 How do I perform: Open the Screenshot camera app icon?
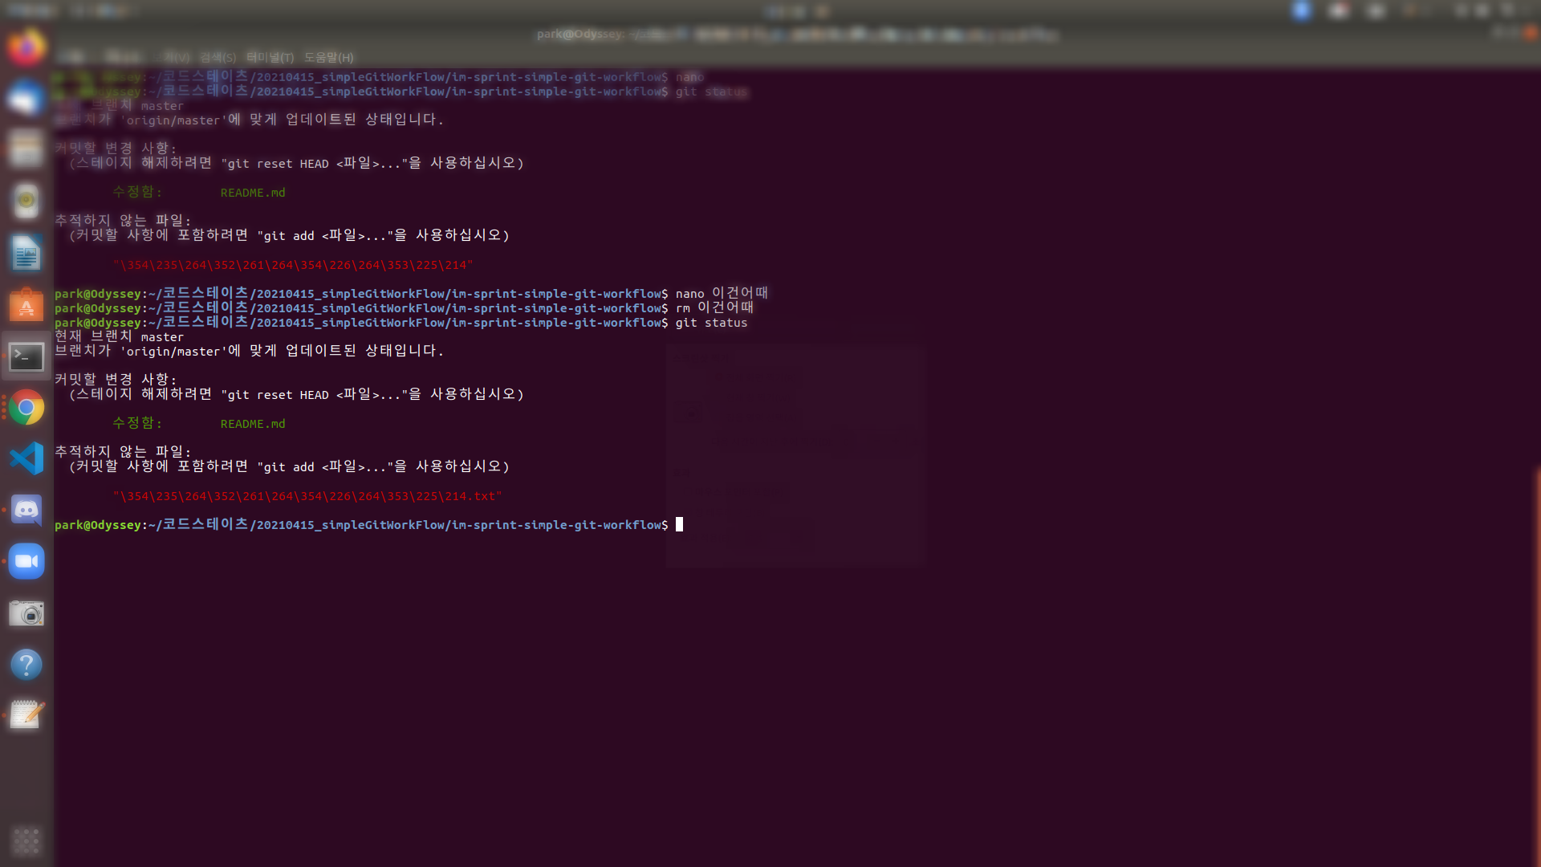[x=26, y=614]
